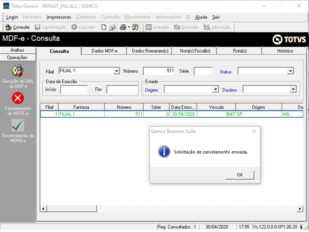The height and width of the screenshot is (232, 309).
Task: Click the Status label link
Action: pos(226,72)
